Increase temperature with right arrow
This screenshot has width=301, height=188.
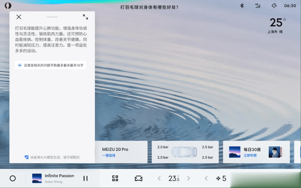pos(189,178)
